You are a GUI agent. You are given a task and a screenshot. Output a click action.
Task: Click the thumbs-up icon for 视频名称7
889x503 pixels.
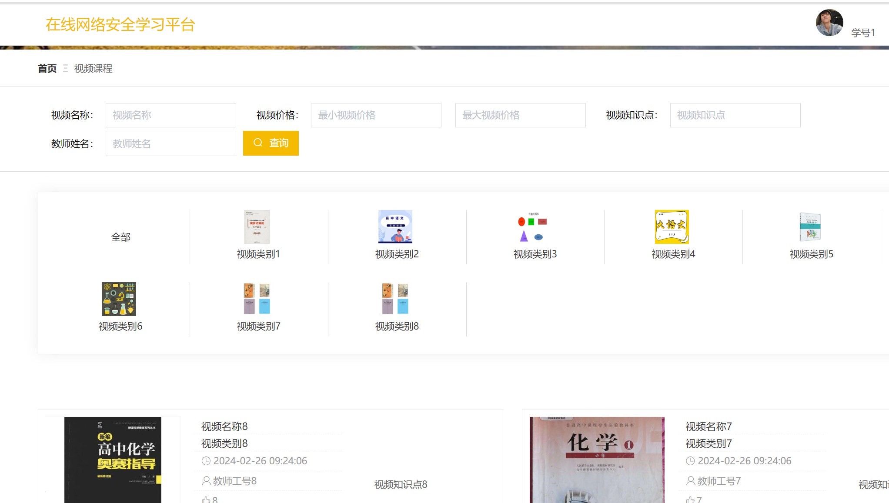[x=691, y=499]
